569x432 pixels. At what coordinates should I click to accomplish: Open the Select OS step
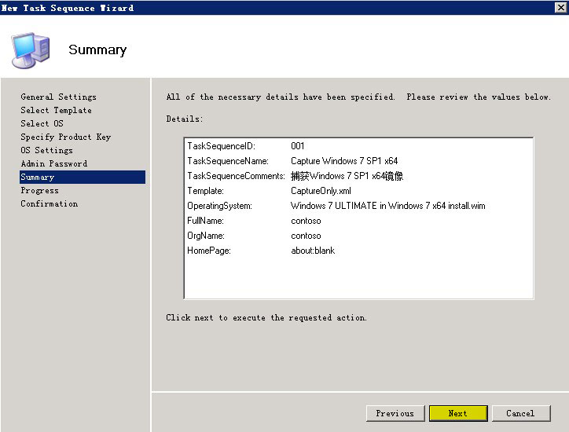coord(42,123)
